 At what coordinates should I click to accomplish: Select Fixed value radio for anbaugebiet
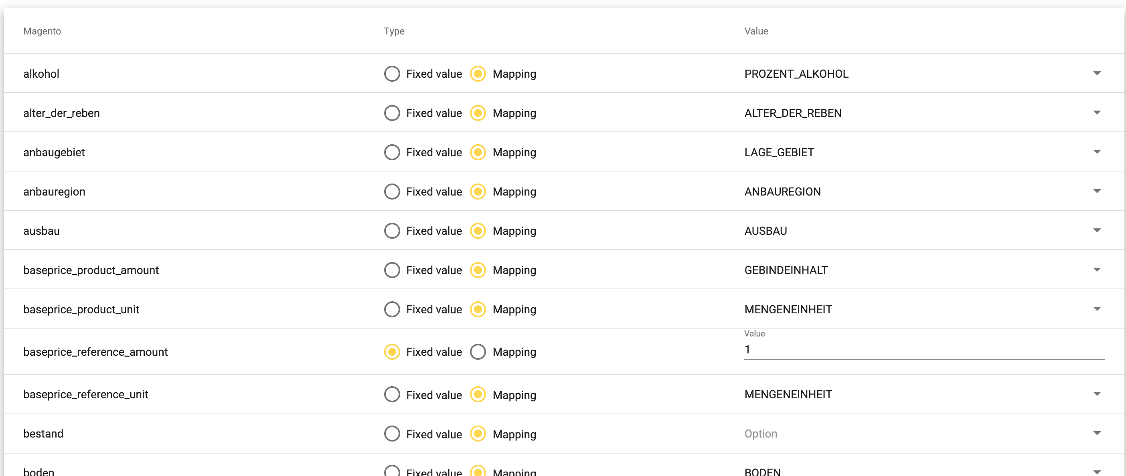click(392, 152)
